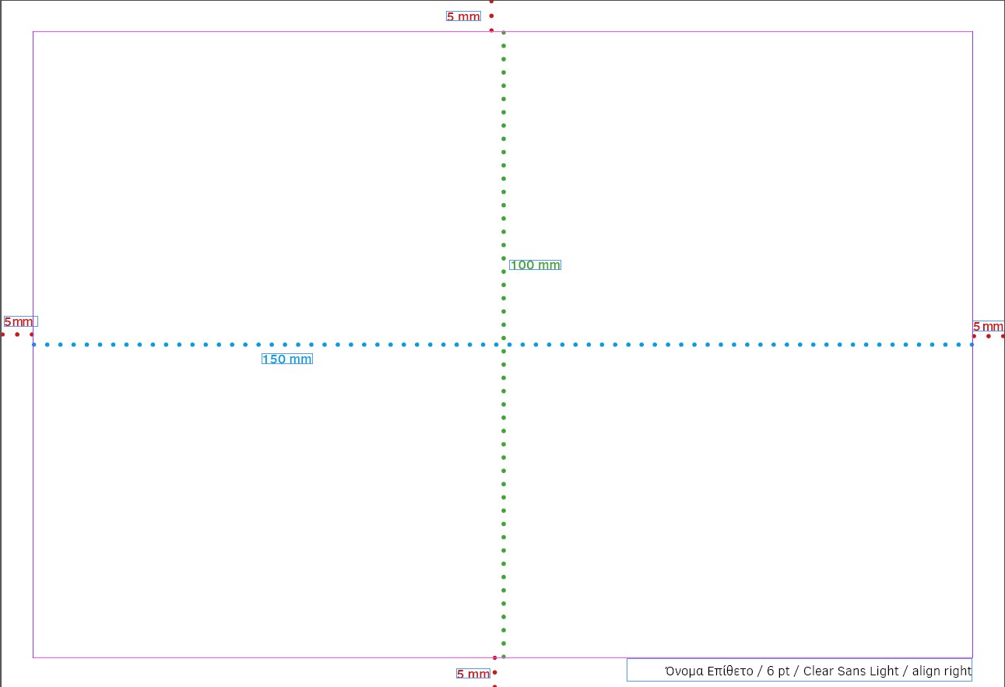The width and height of the screenshot is (1005, 687).
Task: Select the green "100 mm" height label
Action: click(535, 265)
